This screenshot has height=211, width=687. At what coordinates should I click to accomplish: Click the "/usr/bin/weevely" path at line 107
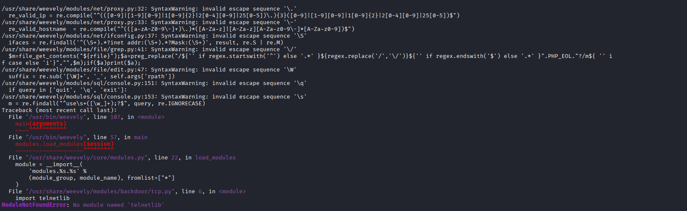(54, 117)
